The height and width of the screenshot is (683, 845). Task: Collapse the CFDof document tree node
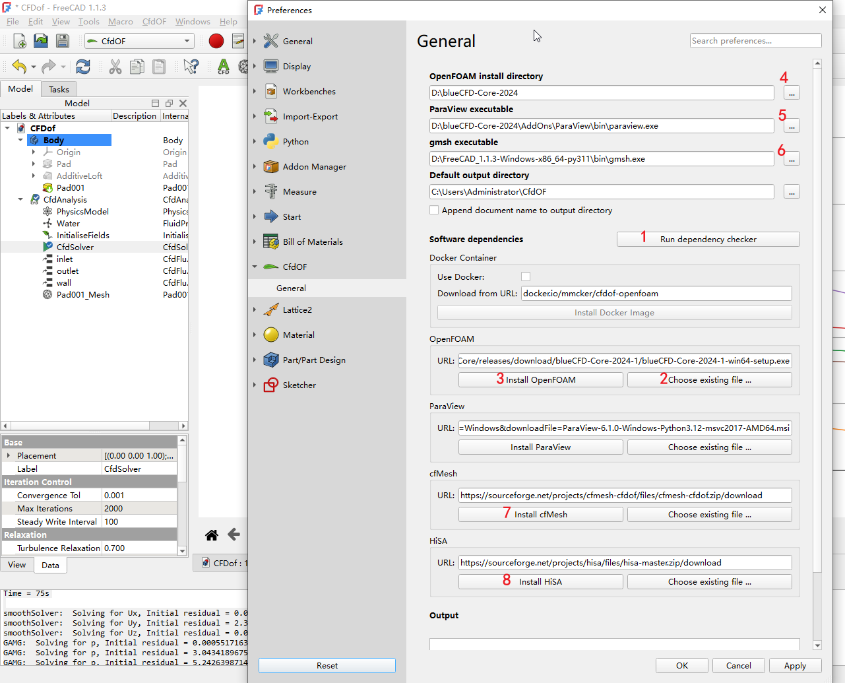coord(7,128)
